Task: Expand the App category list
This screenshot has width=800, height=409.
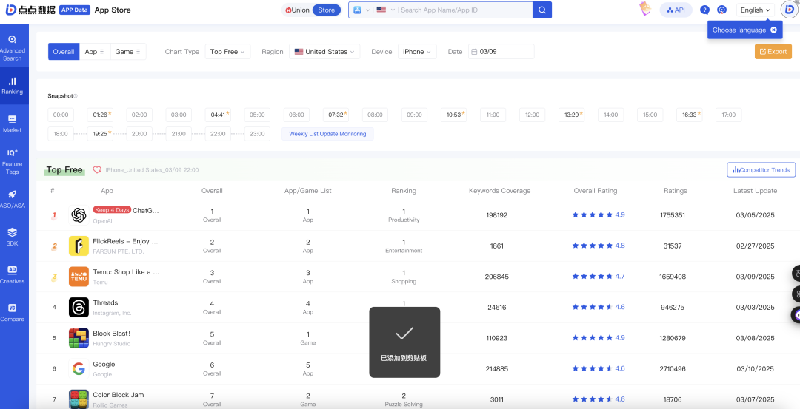Action: (95, 52)
